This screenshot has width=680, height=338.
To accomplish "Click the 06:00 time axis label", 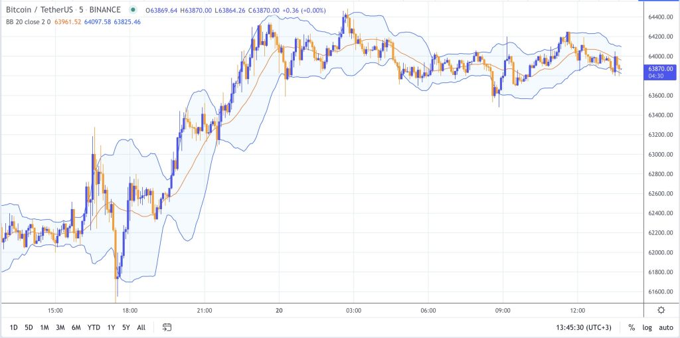I will pyautogui.click(x=428, y=310).
